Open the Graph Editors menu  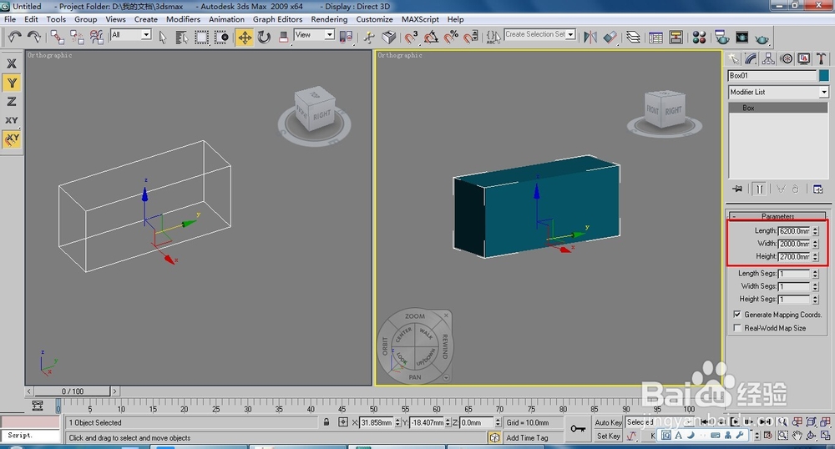(x=277, y=19)
